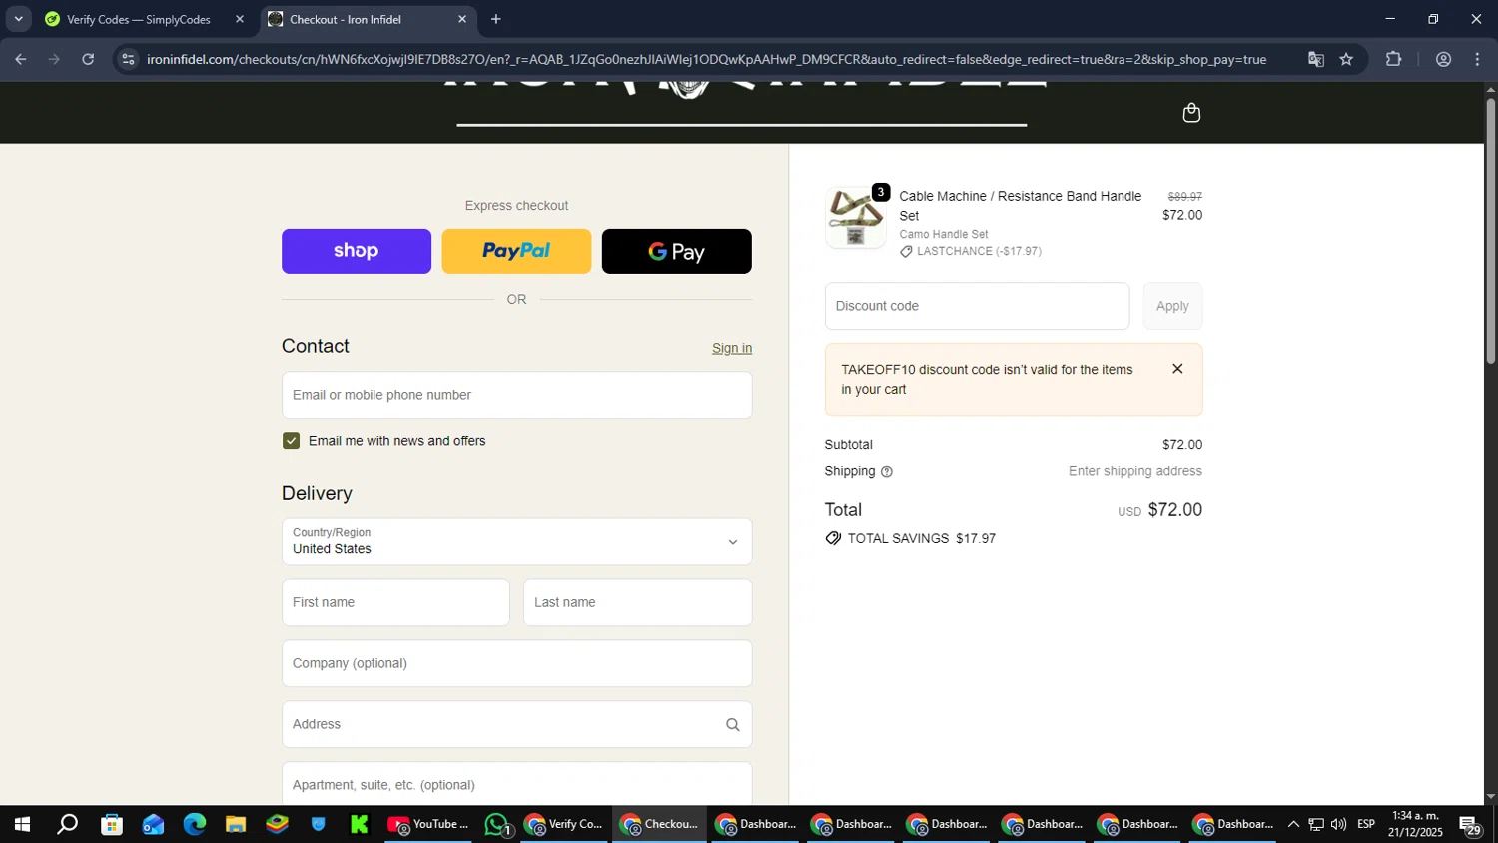The image size is (1498, 843).
Task: Launch Microsoft Edge from the taskbar
Action: 194,824
